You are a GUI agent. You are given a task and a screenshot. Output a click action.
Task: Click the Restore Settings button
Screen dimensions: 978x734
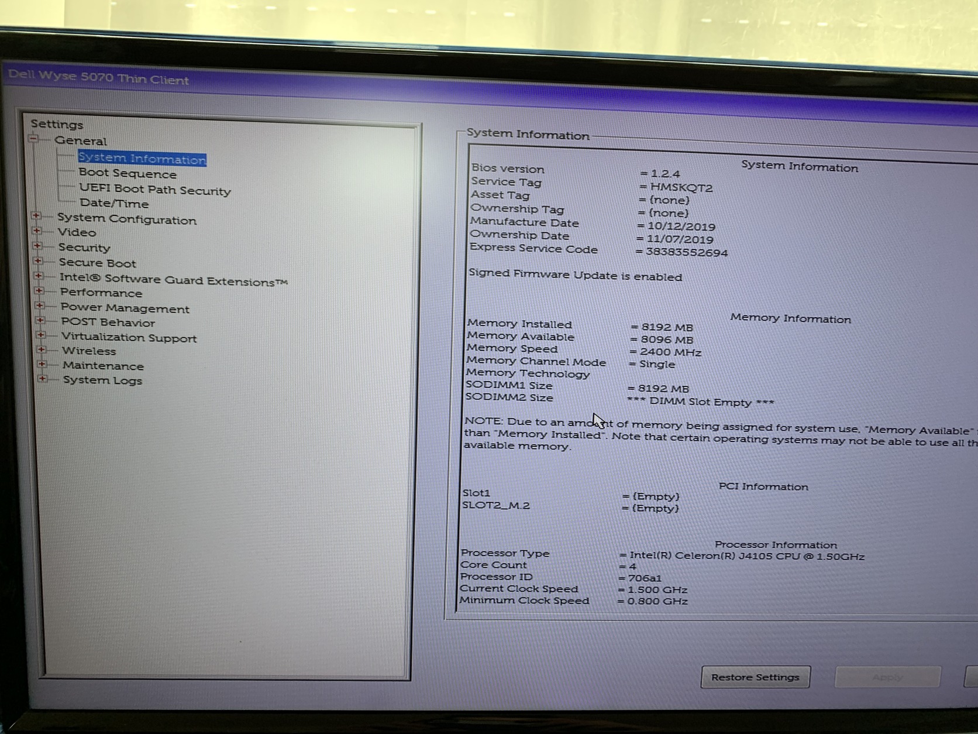point(755,677)
